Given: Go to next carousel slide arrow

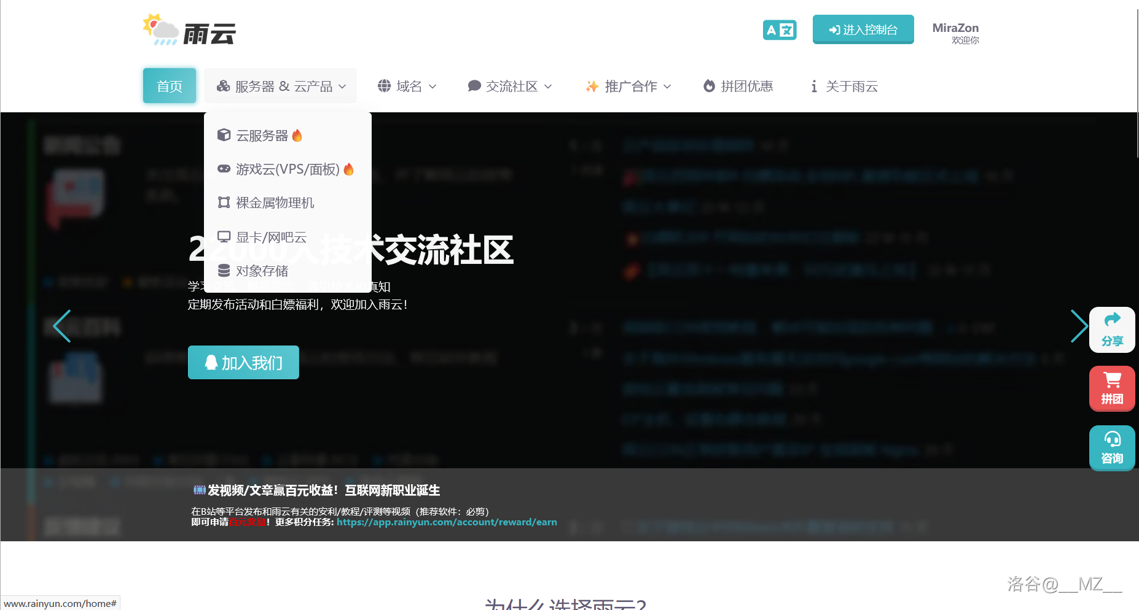Looking at the screenshot, I should point(1078,326).
